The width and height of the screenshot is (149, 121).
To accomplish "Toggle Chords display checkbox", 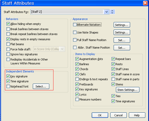I will click(77, 69).
